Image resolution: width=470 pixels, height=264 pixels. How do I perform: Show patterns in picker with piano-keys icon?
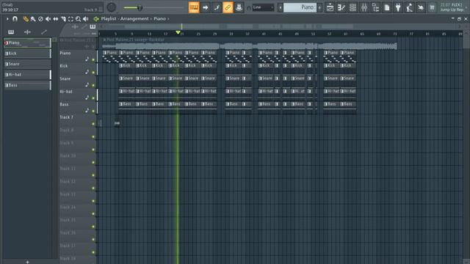click(11, 32)
